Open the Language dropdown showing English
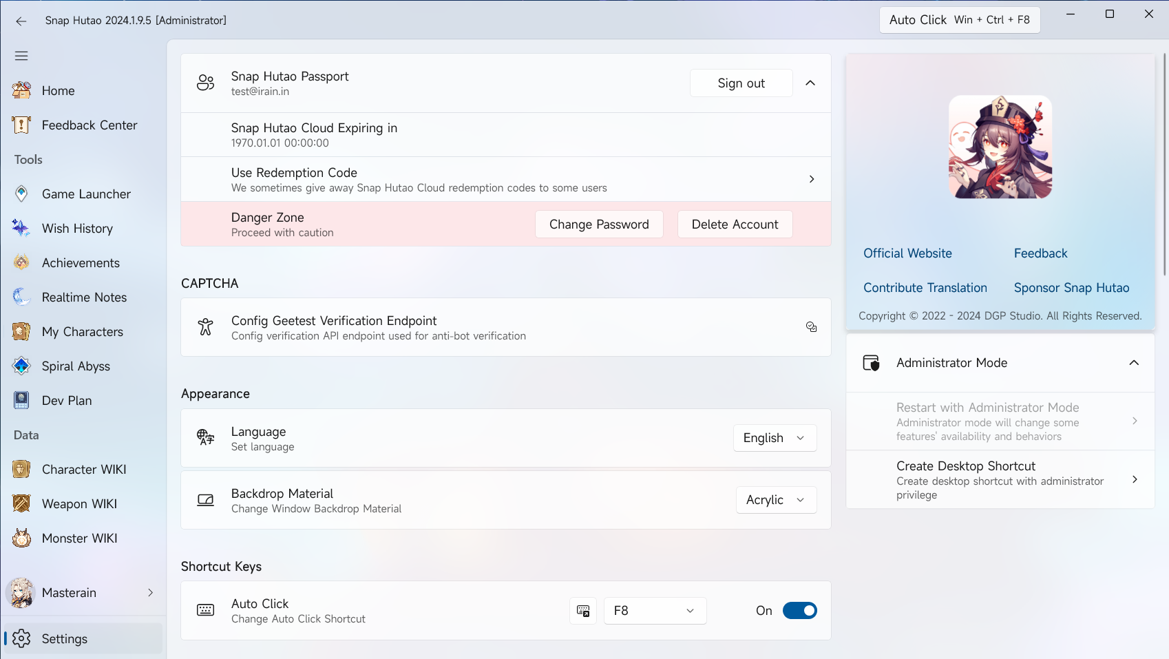Viewport: 1169px width, 659px height. coord(775,438)
